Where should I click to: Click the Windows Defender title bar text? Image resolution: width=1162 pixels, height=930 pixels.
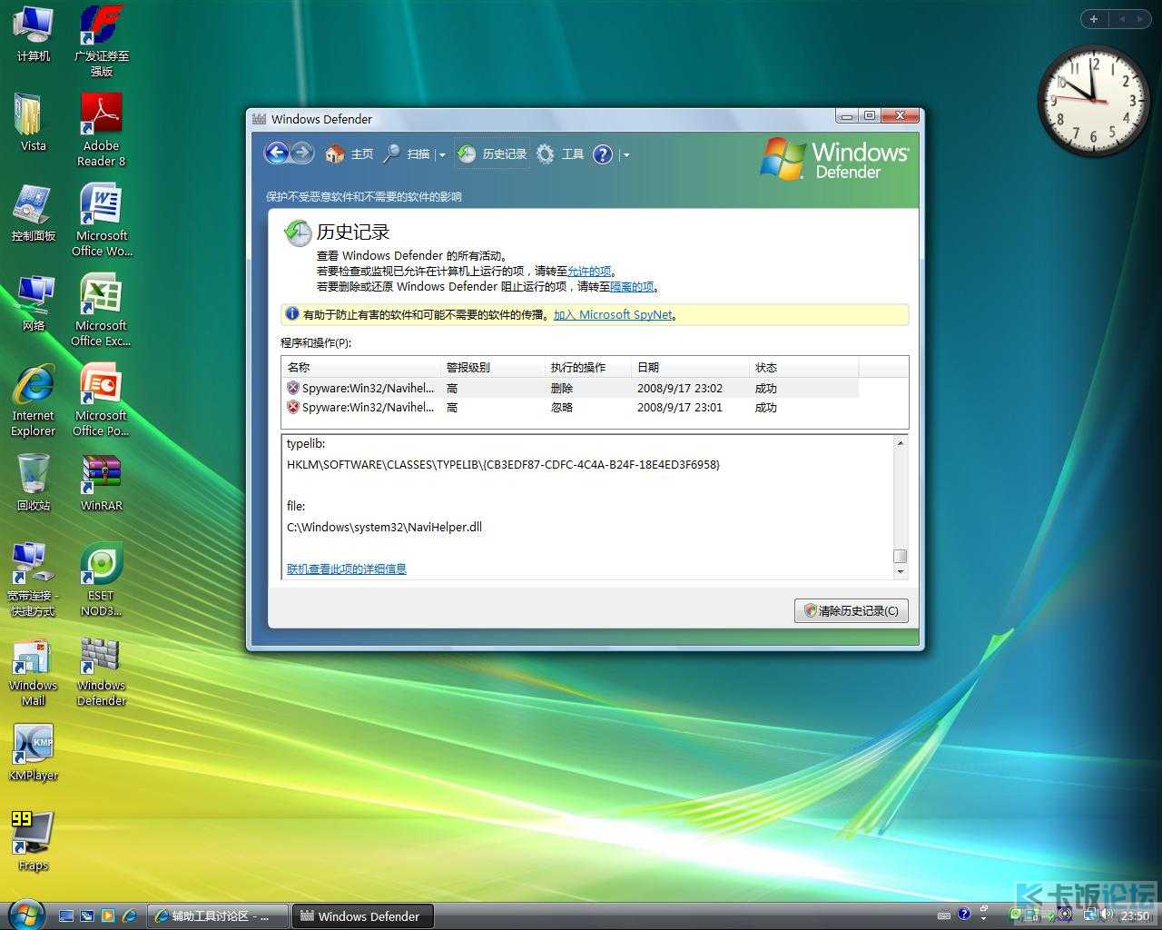coord(321,119)
